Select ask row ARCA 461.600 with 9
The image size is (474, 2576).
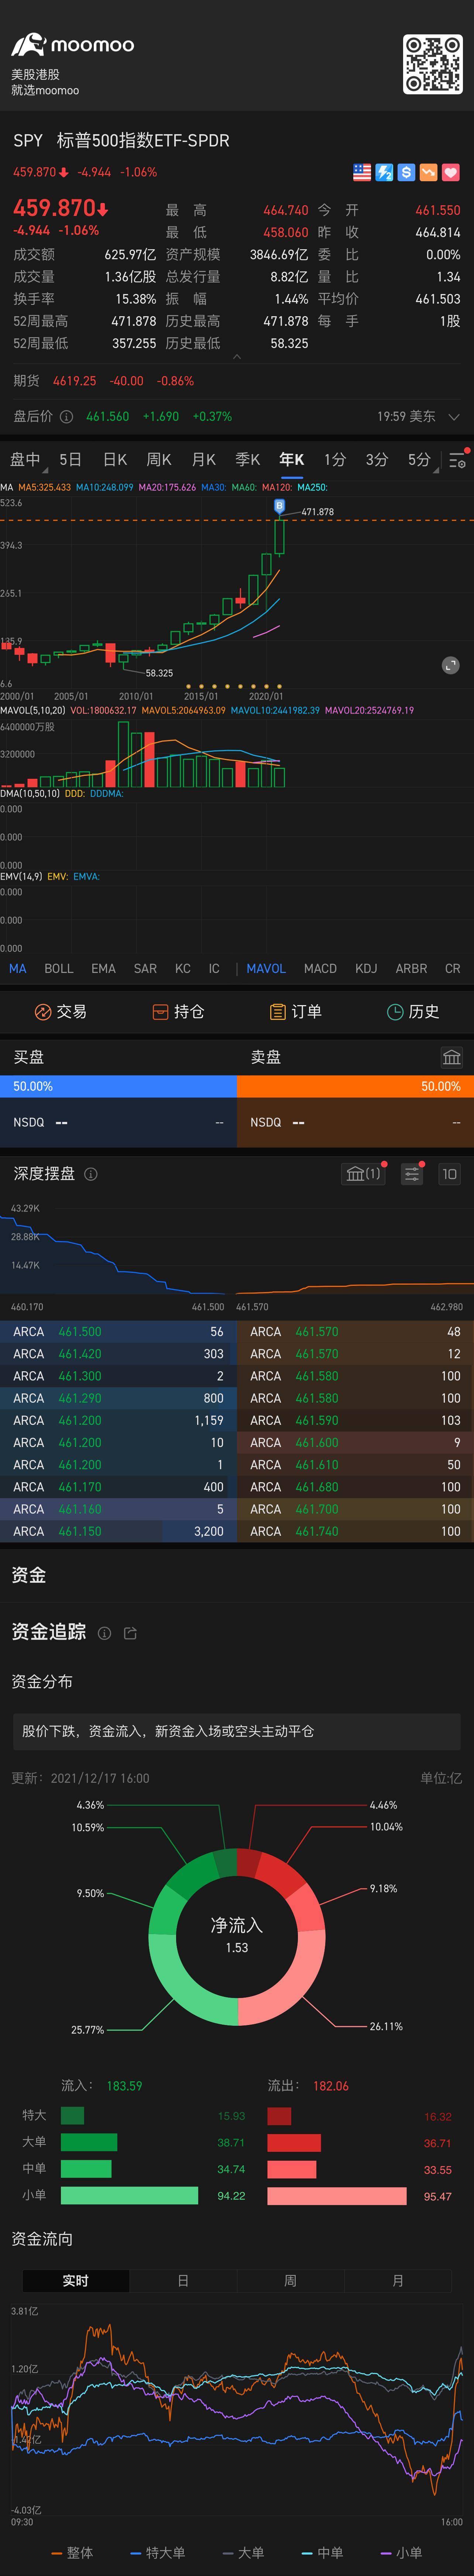(x=355, y=1443)
